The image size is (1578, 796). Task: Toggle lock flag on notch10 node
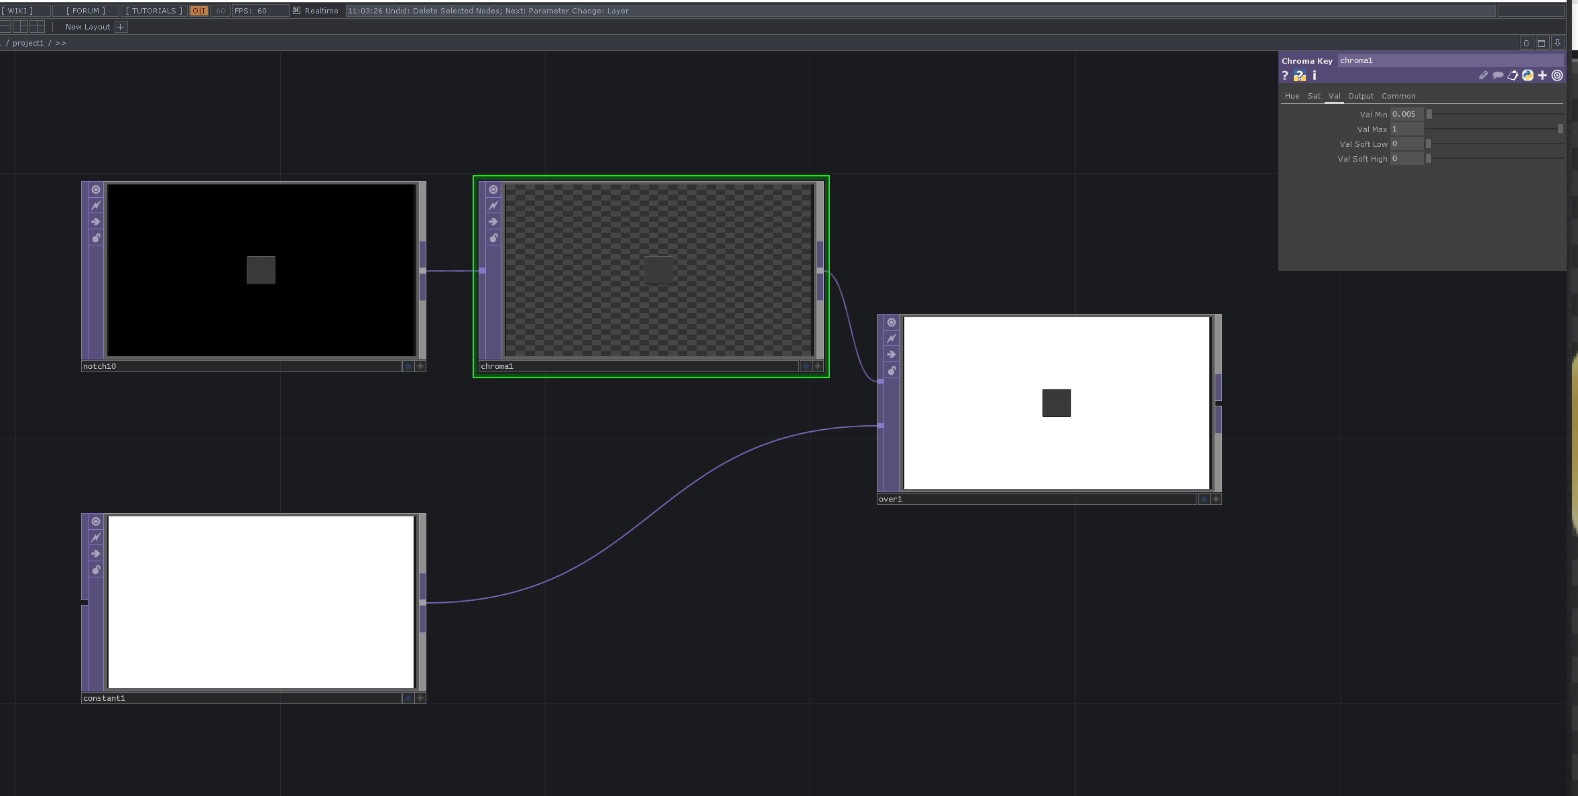(96, 238)
